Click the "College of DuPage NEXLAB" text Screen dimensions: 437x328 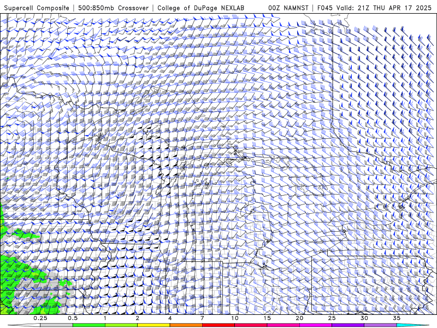tap(200, 8)
